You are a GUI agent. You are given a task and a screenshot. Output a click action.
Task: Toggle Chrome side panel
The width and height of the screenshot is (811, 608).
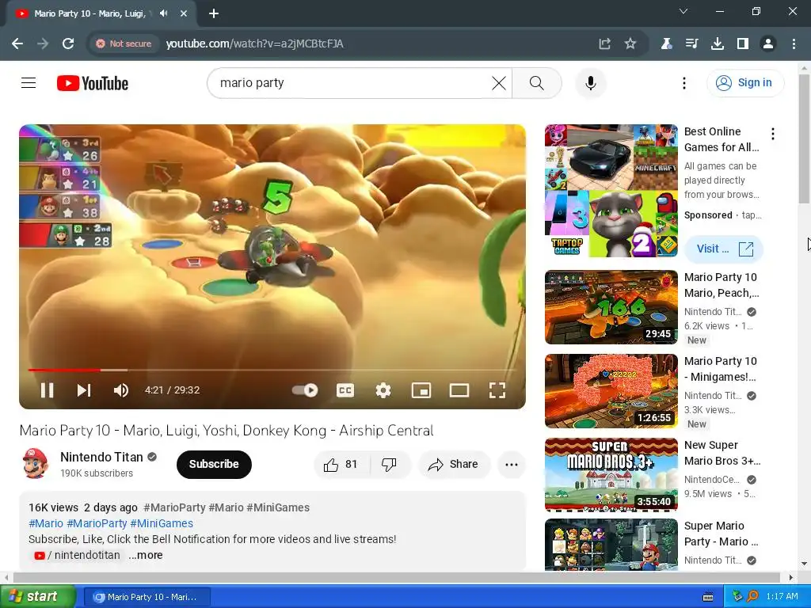point(743,44)
